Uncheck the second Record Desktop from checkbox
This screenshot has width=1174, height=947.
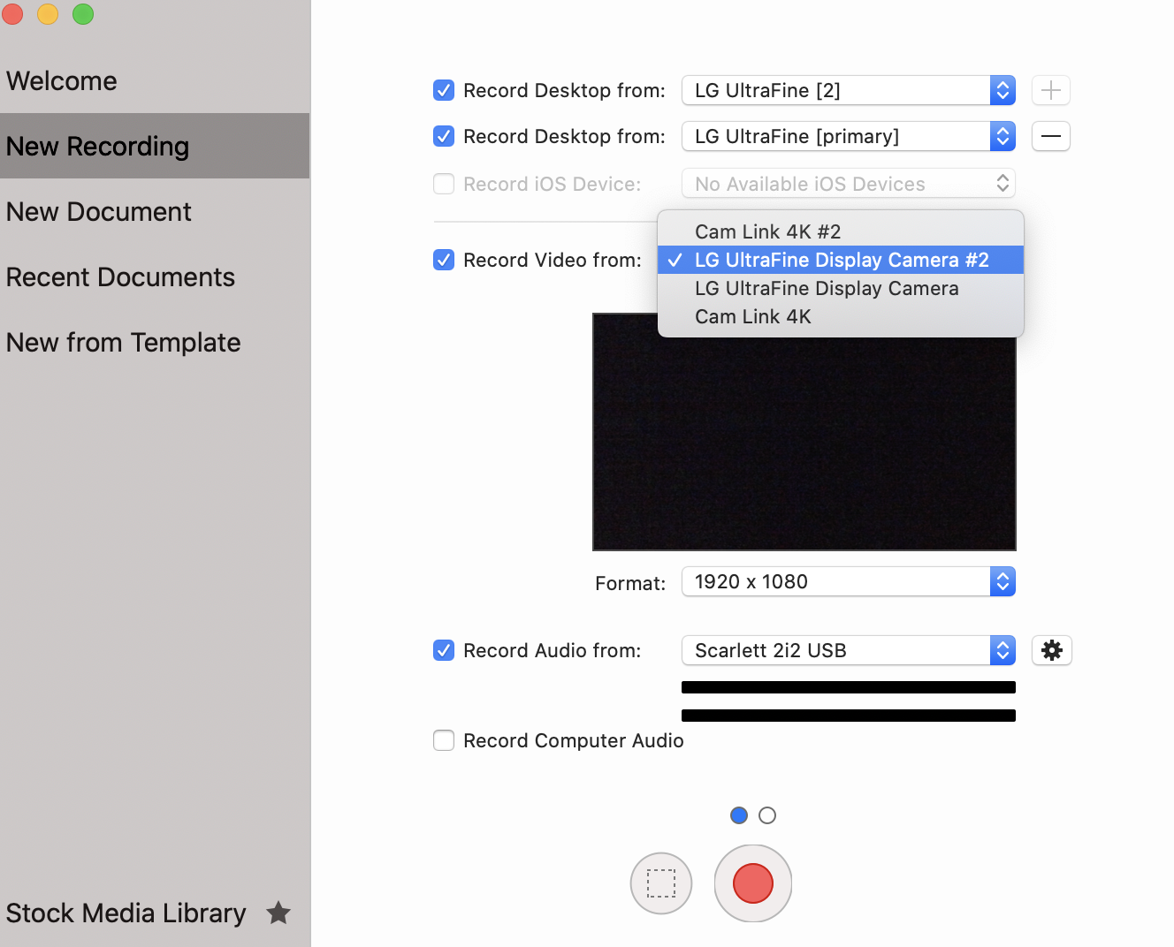click(444, 136)
